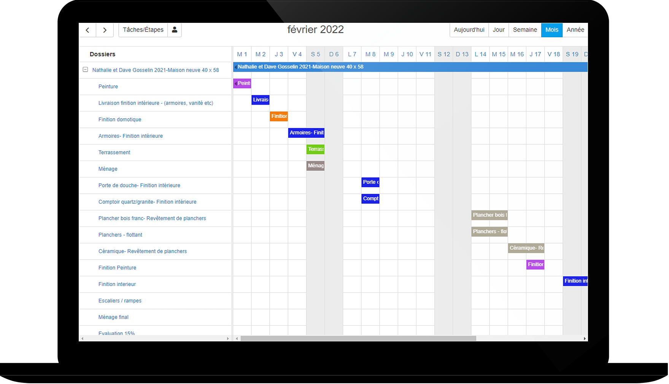Select the Année view
The width and height of the screenshot is (669, 384).
coord(575,30)
